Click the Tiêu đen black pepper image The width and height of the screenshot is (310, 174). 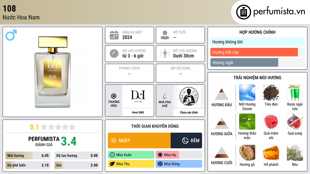(x=271, y=92)
